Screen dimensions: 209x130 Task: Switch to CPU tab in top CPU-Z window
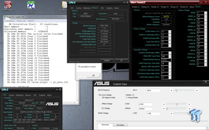coord(72,8)
